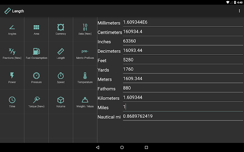Focus the Nautical mi value field
Viewport: 244px width, 152px height.
[x=183, y=116]
